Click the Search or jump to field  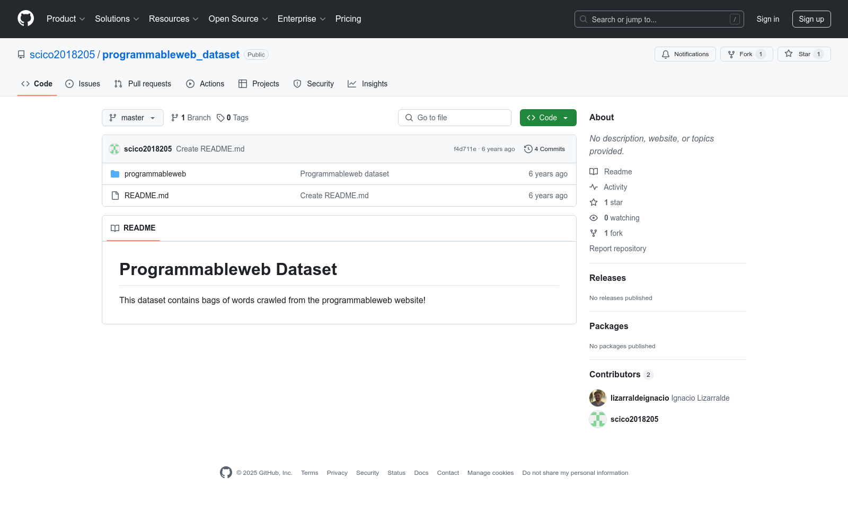[x=659, y=19]
